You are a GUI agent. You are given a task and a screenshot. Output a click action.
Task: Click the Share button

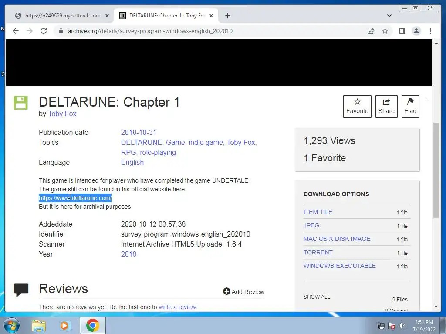pos(386,107)
